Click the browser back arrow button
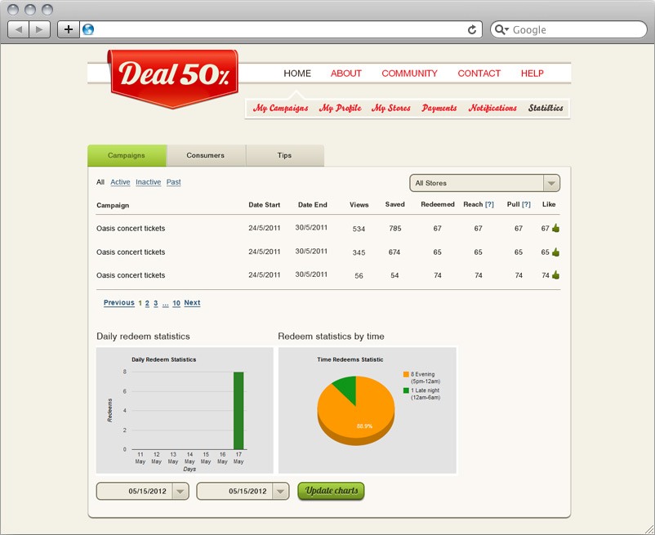This screenshot has width=655, height=535. tap(19, 29)
